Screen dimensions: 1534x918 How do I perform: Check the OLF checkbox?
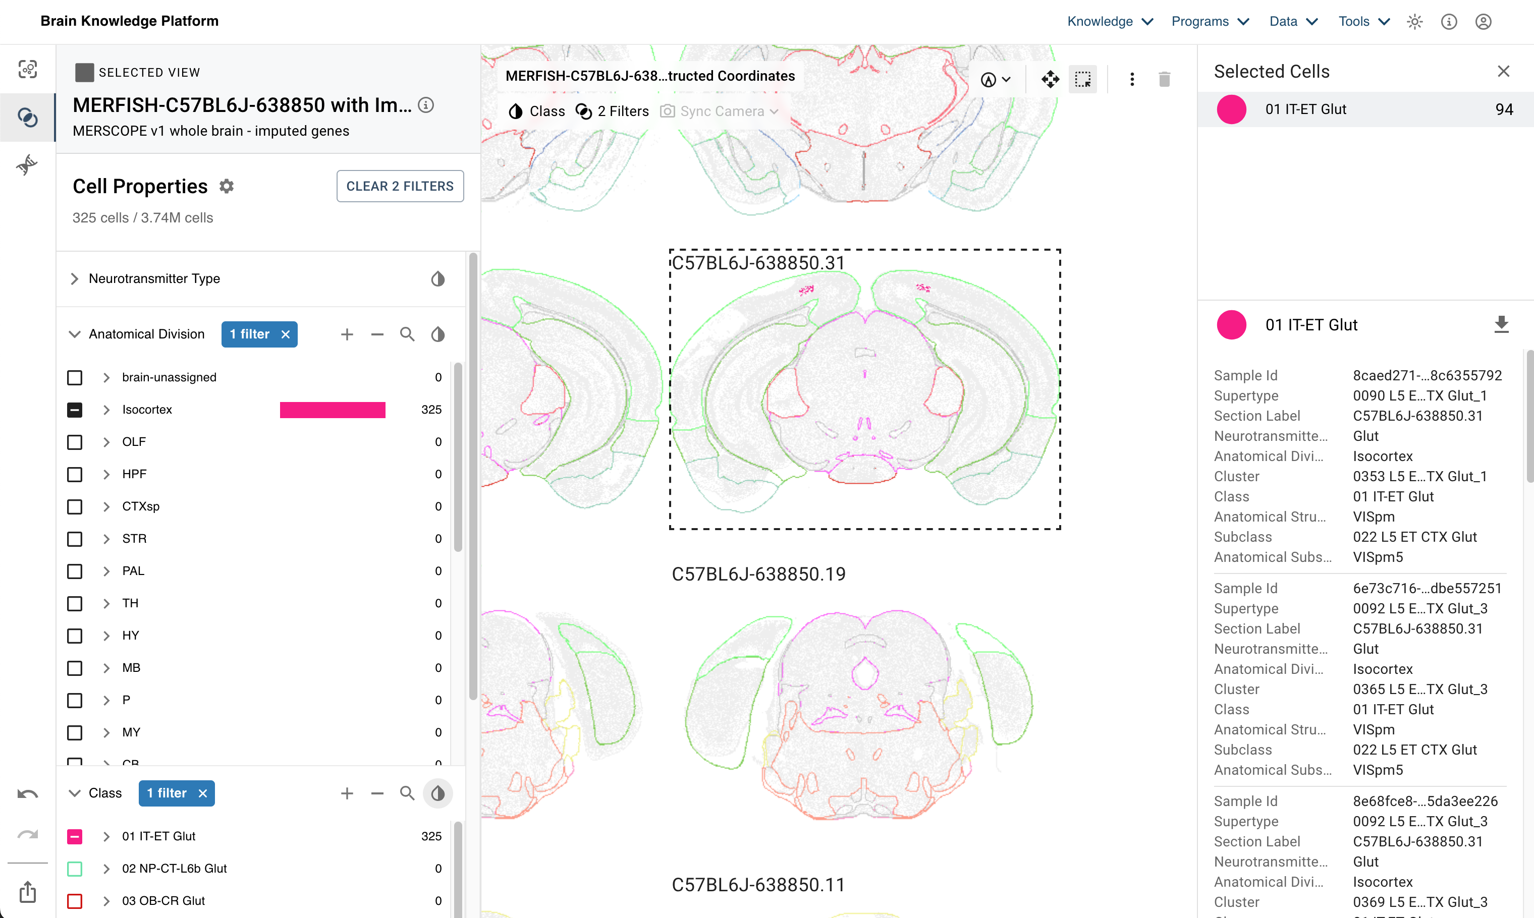(x=75, y=442)
